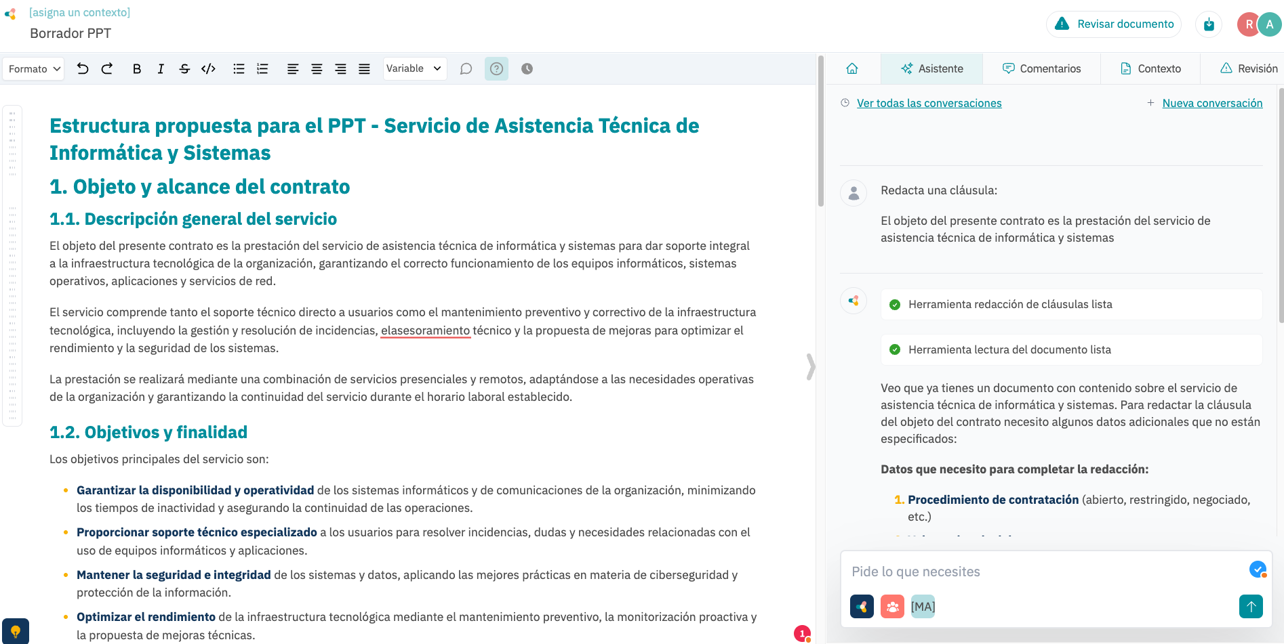Open Ver todas las conversaciones link
This screenshot has width=1284, height=644.
(929, 103)
